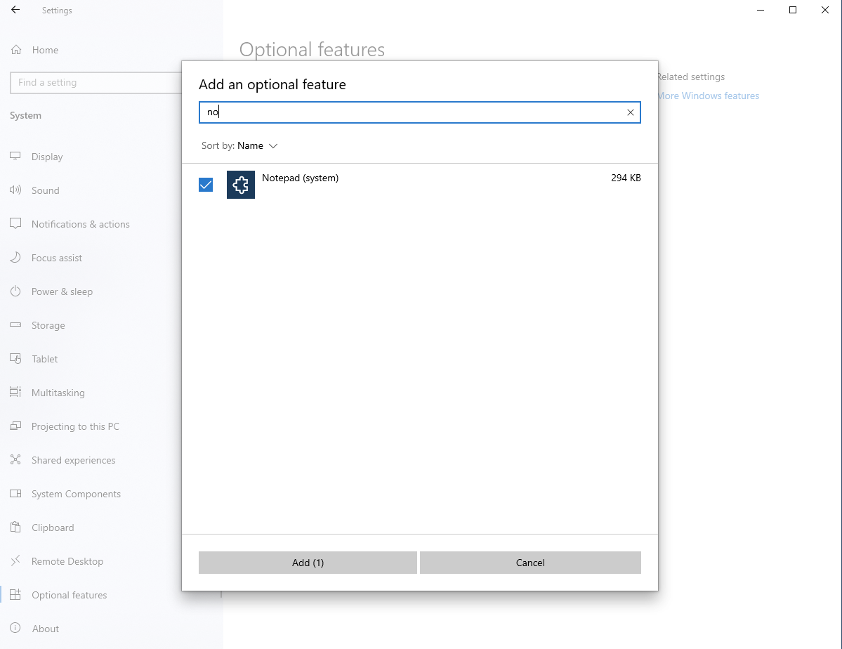Click the Focus assist moon icon
Viewport: 842px width, 649px height.
[x=15, y=257]
